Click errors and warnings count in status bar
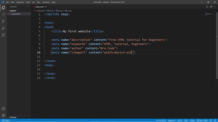 click(6, 120)
